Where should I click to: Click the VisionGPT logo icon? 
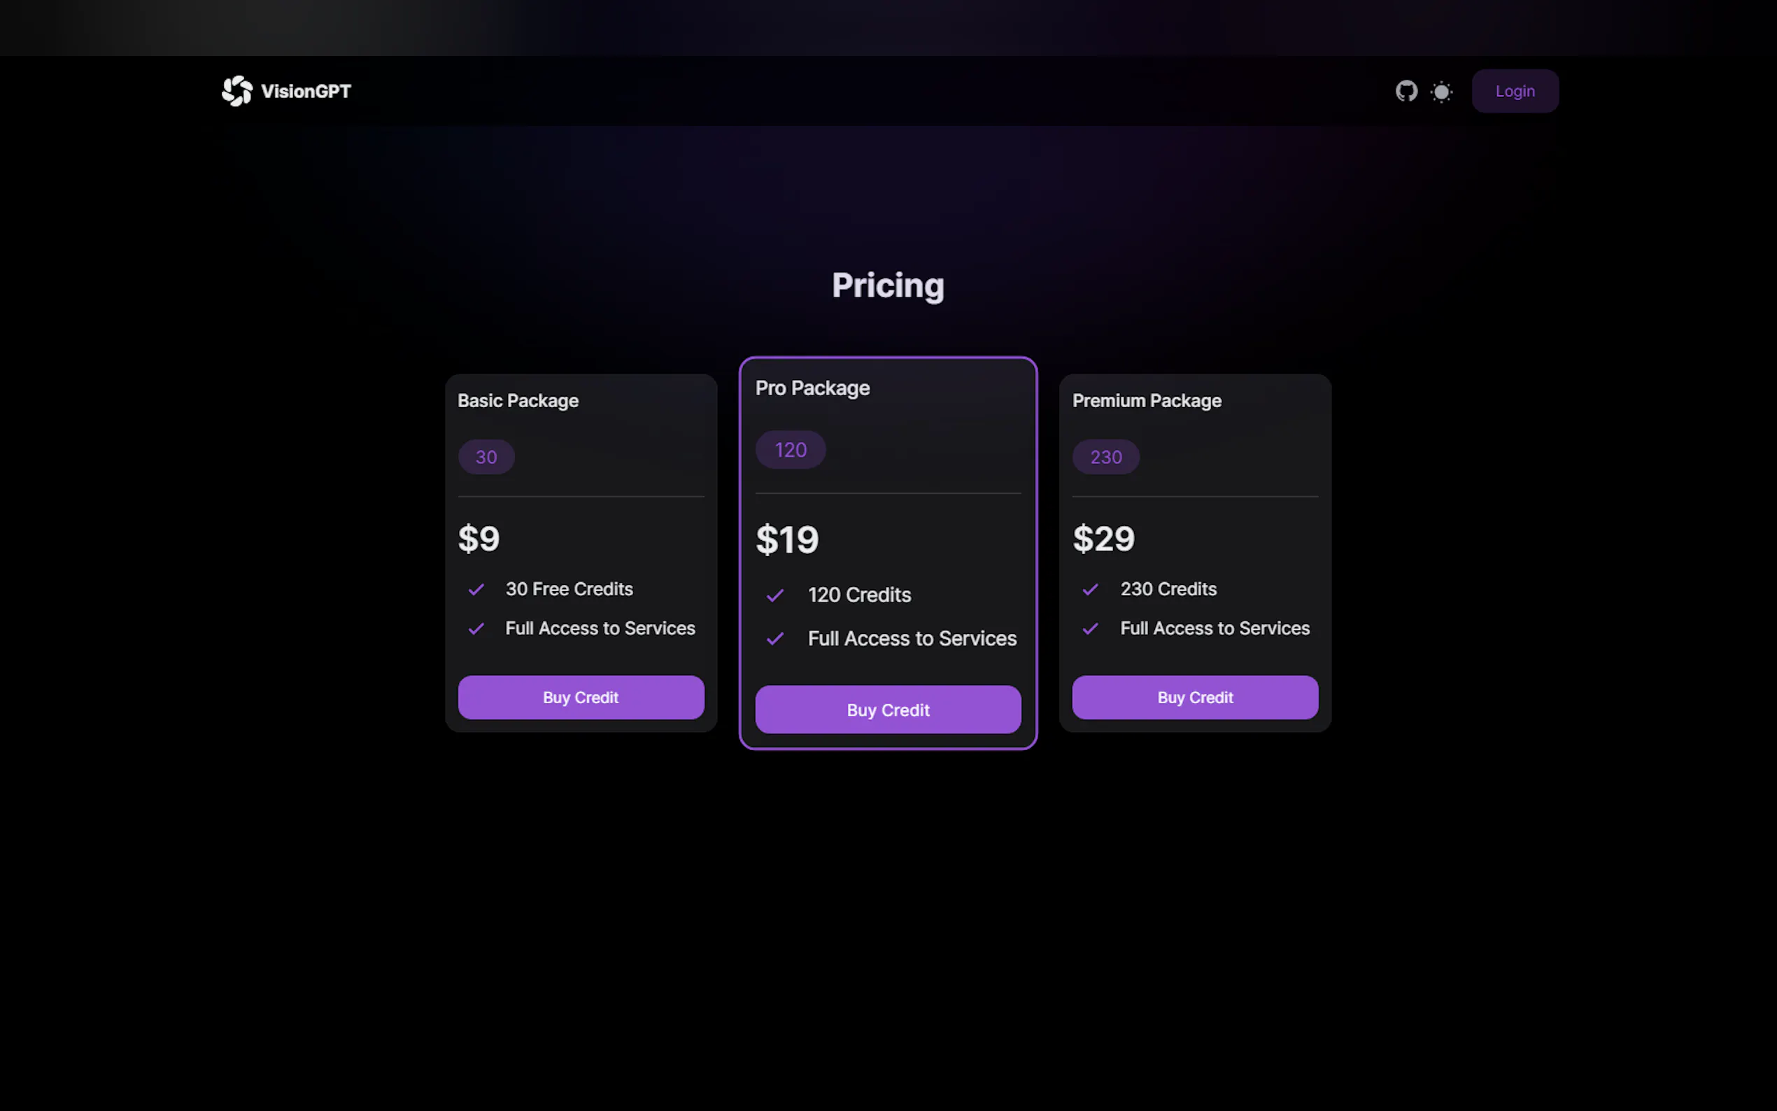coord(236,91)
